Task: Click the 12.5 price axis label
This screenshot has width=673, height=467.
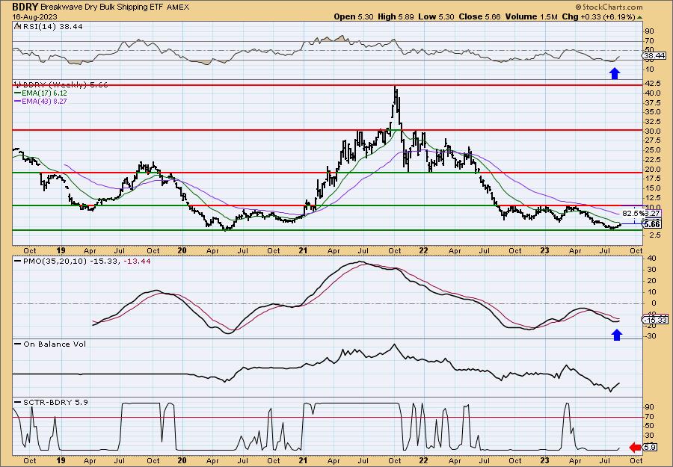Action: 652,197
